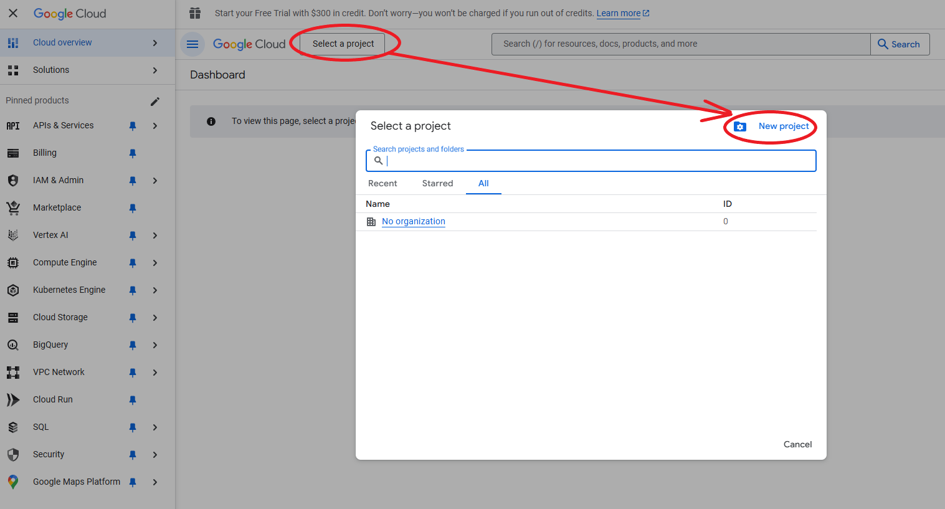Click the resources and docs search bar
Viewport: 945px width, 509px height.
[x=681, y=44]
